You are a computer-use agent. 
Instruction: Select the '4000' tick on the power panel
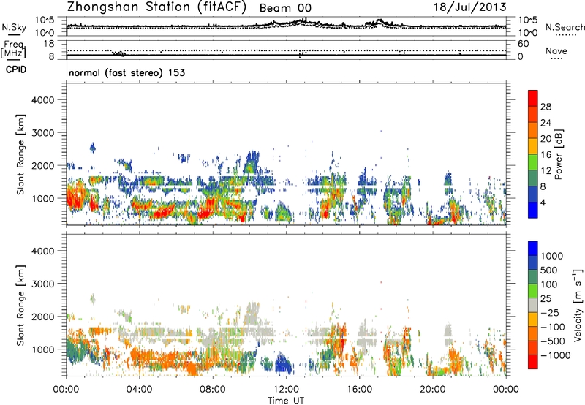(x=42, y=100)
